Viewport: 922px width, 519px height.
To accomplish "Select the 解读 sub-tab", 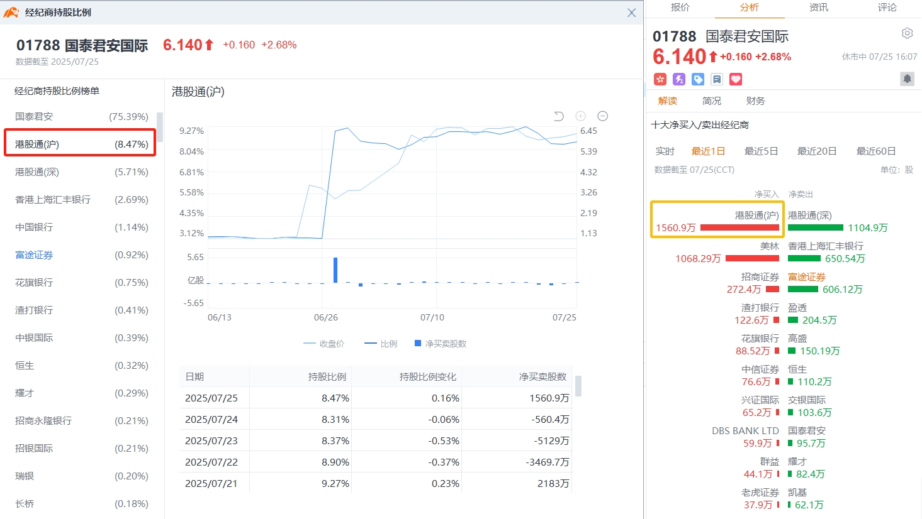I will 668,101.
